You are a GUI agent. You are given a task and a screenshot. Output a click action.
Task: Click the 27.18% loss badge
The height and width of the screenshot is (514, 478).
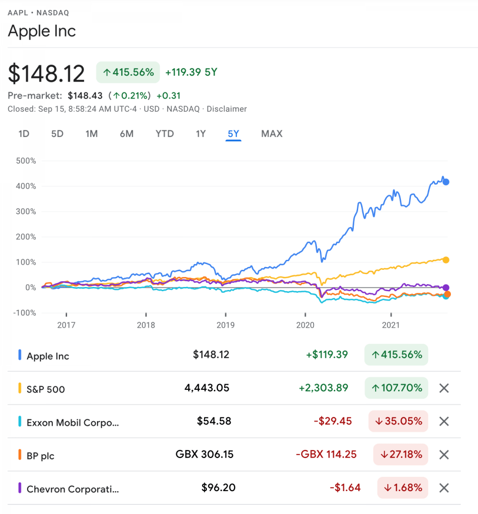(x=400, y=455)
